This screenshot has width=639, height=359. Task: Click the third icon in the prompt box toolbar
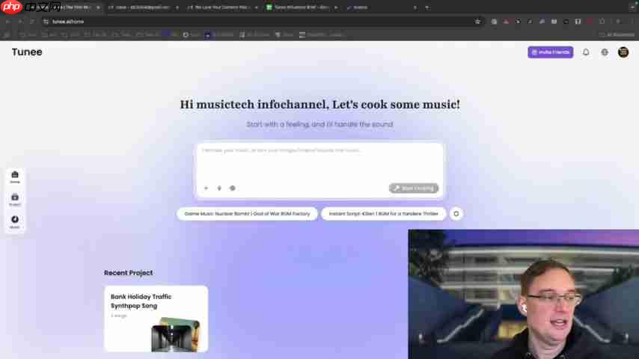[232, 188]
